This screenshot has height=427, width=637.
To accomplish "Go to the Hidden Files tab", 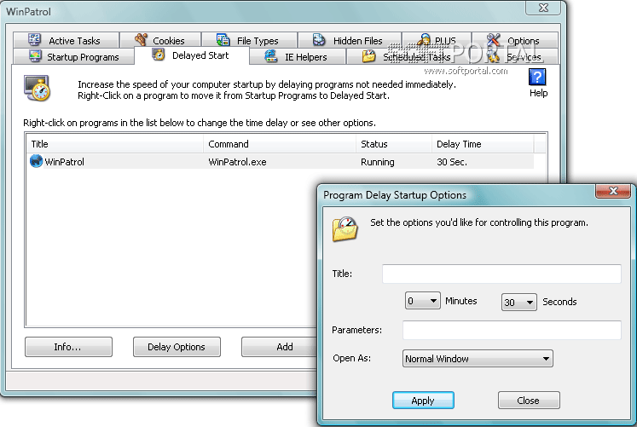I will click(x=350, y=40).
